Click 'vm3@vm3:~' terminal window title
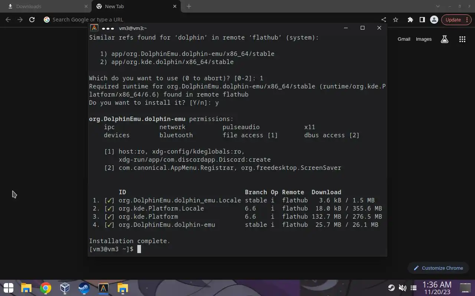Viewport: 475px width, 296px height. tap(133, 28)
